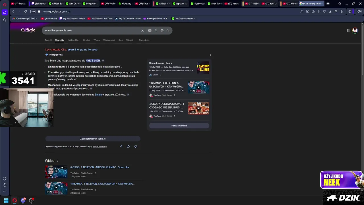Viewport: 364px width, 205px height.
Task: Open the Google apps grid
Action: tap(348, 30)
